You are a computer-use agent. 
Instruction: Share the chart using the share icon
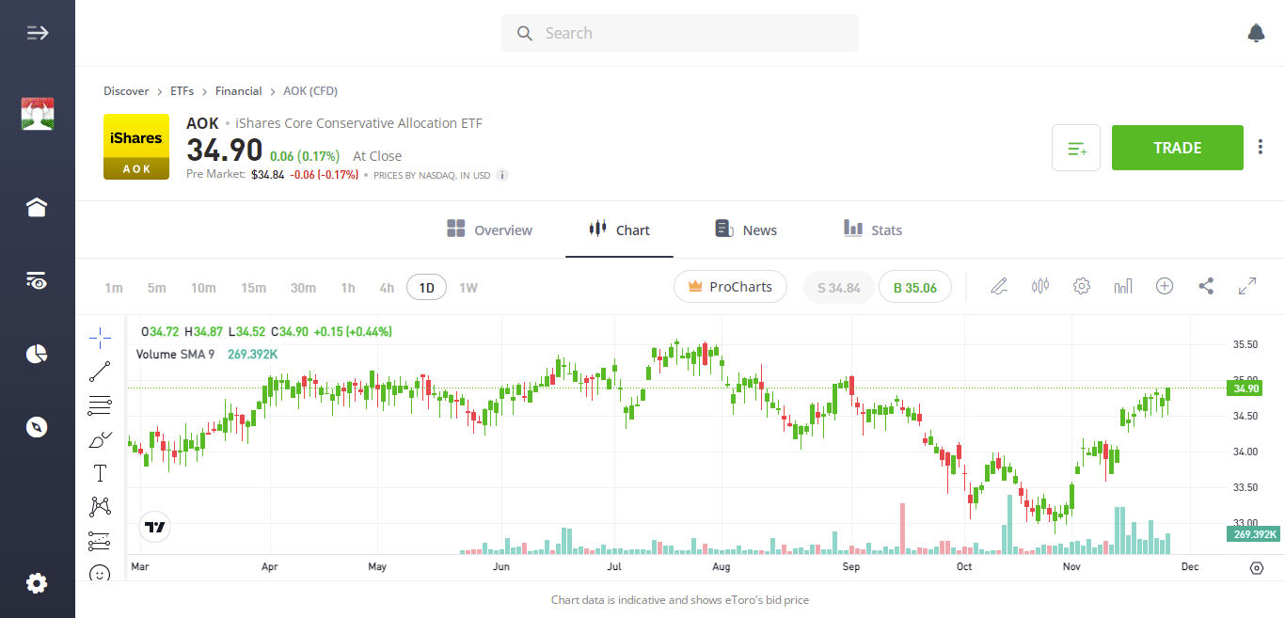pyautogui.click(x=1206, y=285)
